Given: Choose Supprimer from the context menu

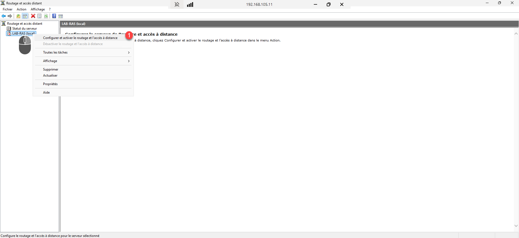Looking at the screenshot, I should 51,69.
